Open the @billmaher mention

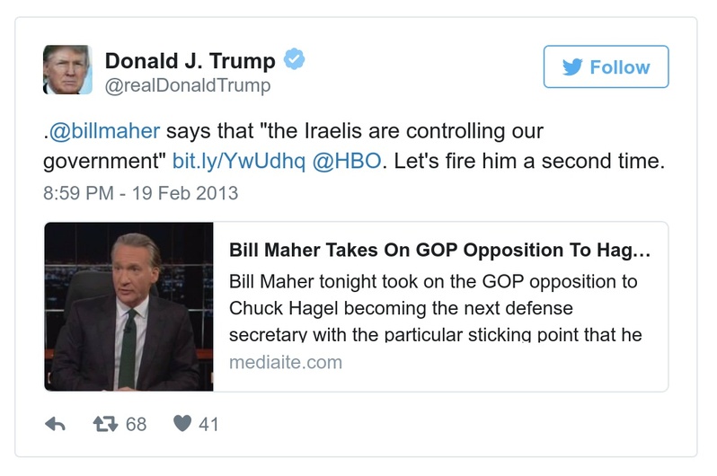[x=104, y=130]
